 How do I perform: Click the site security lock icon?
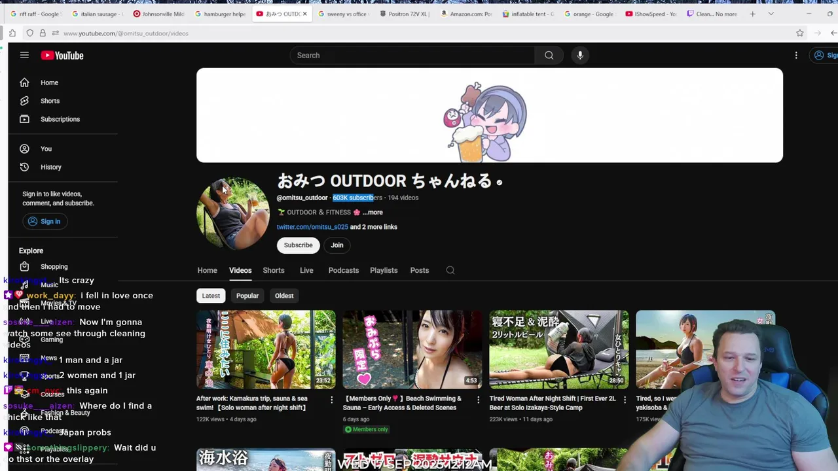coord(42,33)
